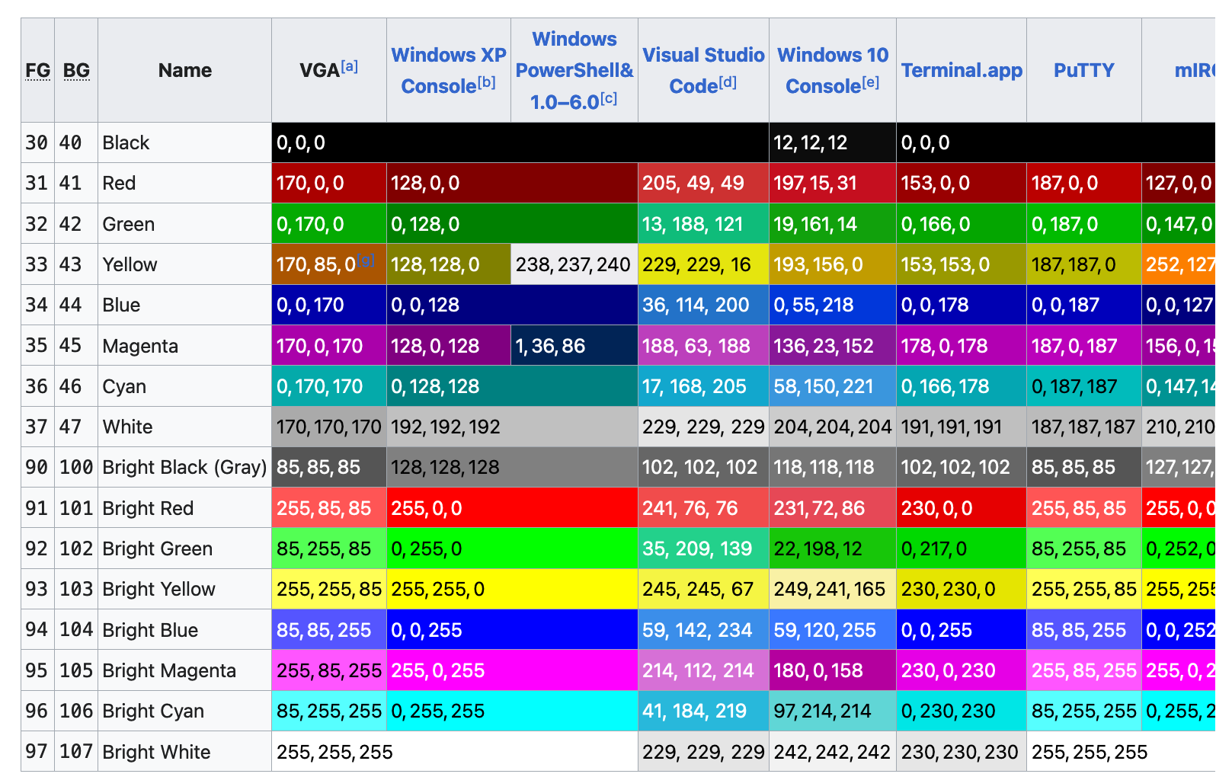Click the VGA column header text

[319, 71]
